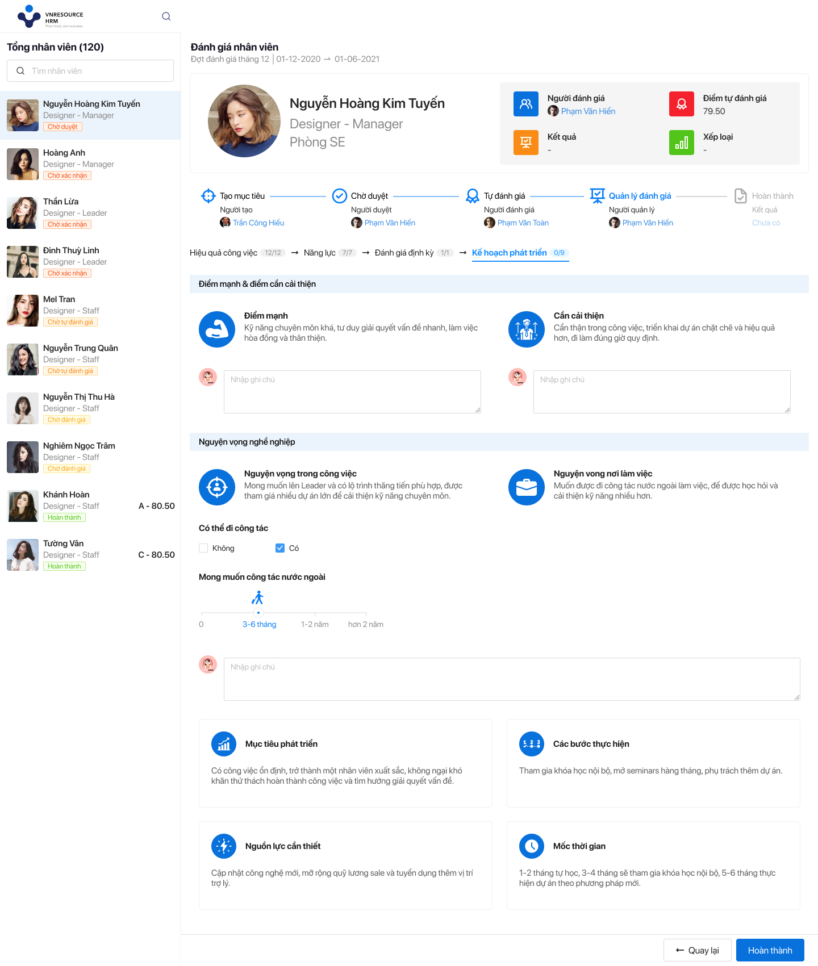The height and width of the screenshot is (966, 818).
Task: Click the Hoàn thành document step icon
Action: pos(740,196)
